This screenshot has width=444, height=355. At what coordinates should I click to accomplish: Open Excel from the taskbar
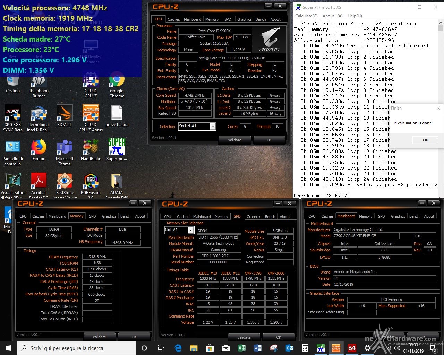tap(242, 348)
